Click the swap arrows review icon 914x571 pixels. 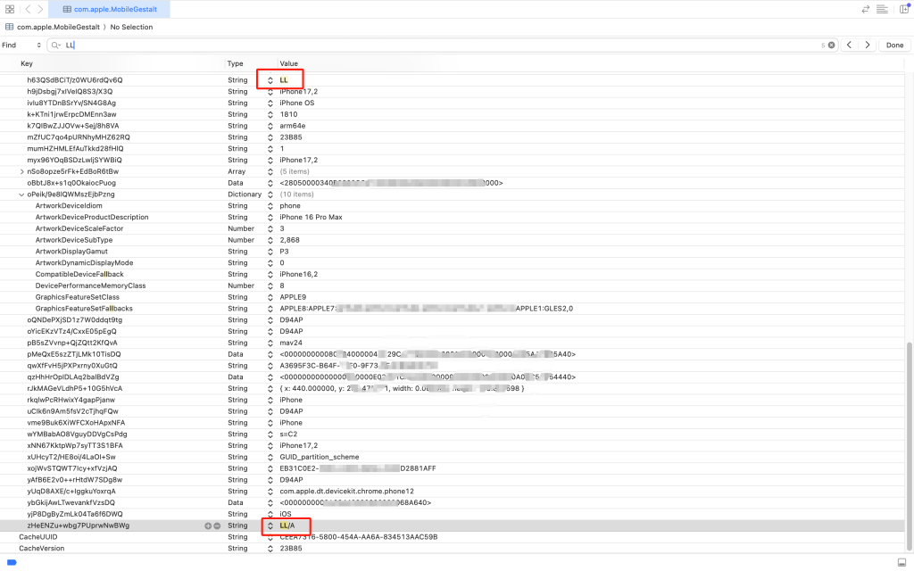click(x=866, y=9)
